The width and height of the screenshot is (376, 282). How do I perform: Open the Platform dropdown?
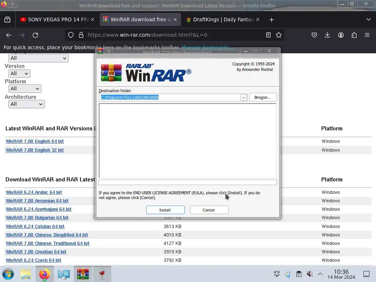coord(25,89)
